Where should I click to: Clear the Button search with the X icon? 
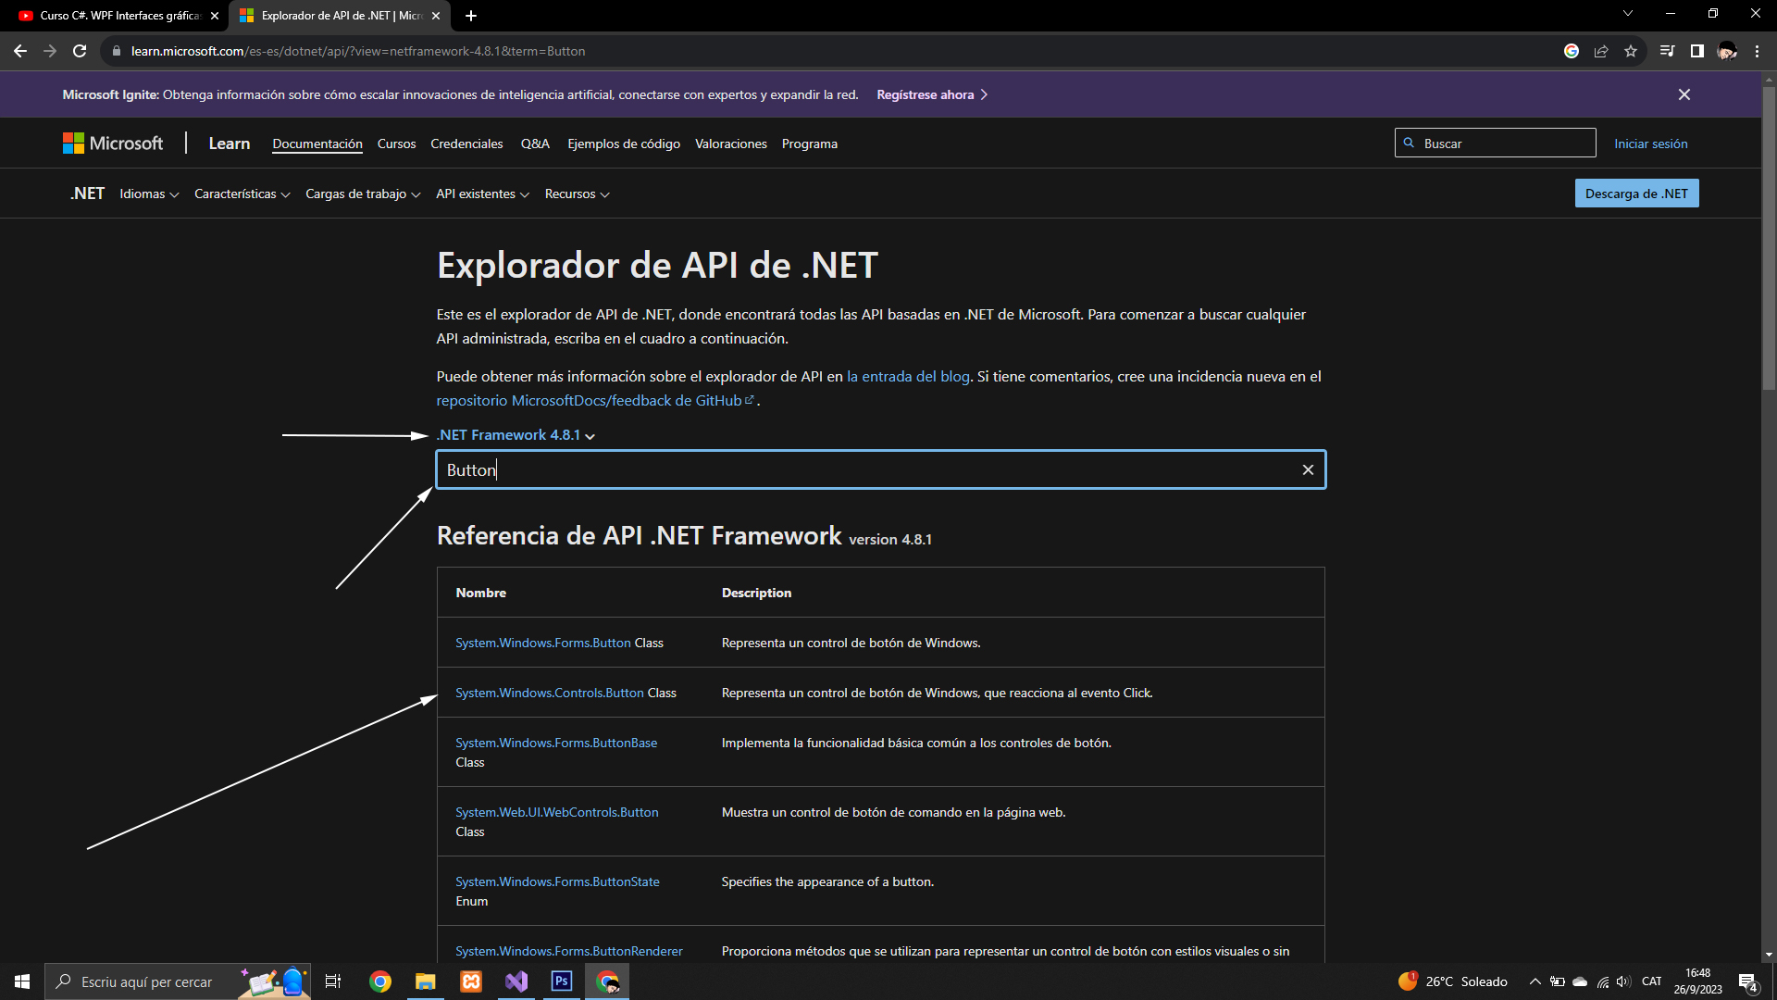[x=1308, y=470]
